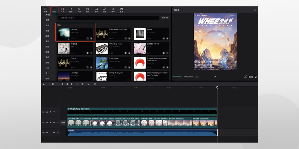Select the 萌宠 music category
The width and height of the screenshot is (299, 149).
point(47,31)
